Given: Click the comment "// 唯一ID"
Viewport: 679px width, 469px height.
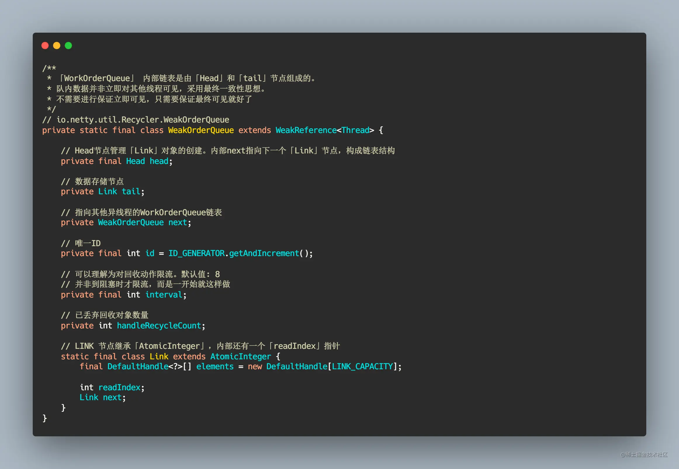Looking at the screenshot, I should (81, 243).
